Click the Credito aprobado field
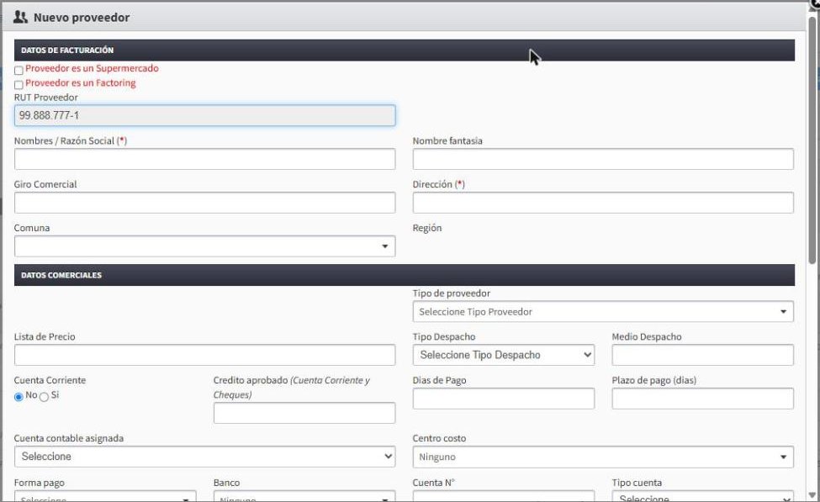 point(304,413)
